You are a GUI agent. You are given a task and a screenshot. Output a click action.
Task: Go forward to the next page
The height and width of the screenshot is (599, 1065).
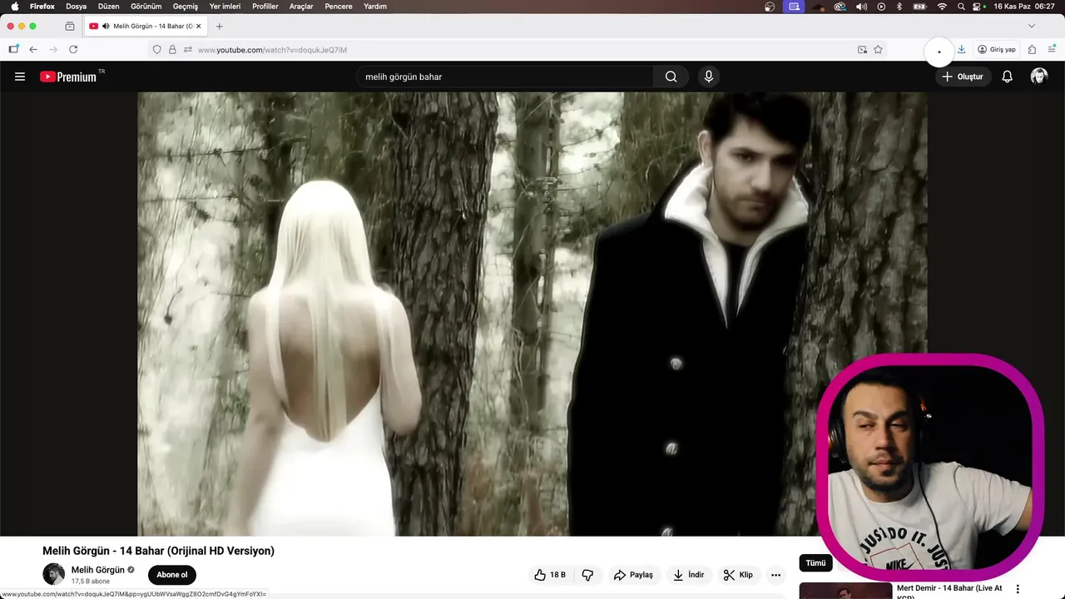[x=53, y=50]
